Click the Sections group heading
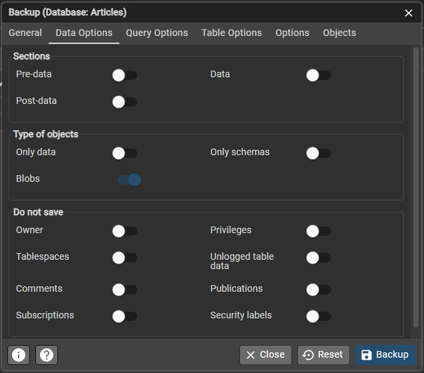Screen dimensions: 424x373 31,56
